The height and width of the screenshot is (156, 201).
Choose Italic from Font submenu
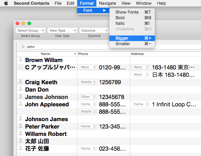[x=132, y=23]
